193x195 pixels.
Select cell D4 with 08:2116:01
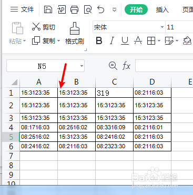tap(152, 127)
